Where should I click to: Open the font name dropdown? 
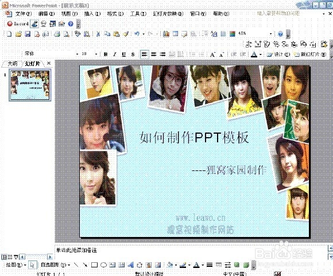[x=77, y=54]
